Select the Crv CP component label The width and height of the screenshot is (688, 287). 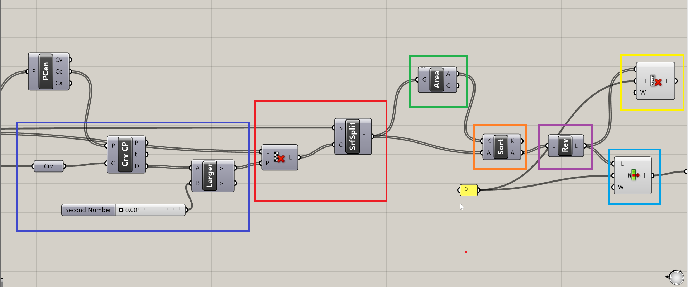click(x=125, y=154)
